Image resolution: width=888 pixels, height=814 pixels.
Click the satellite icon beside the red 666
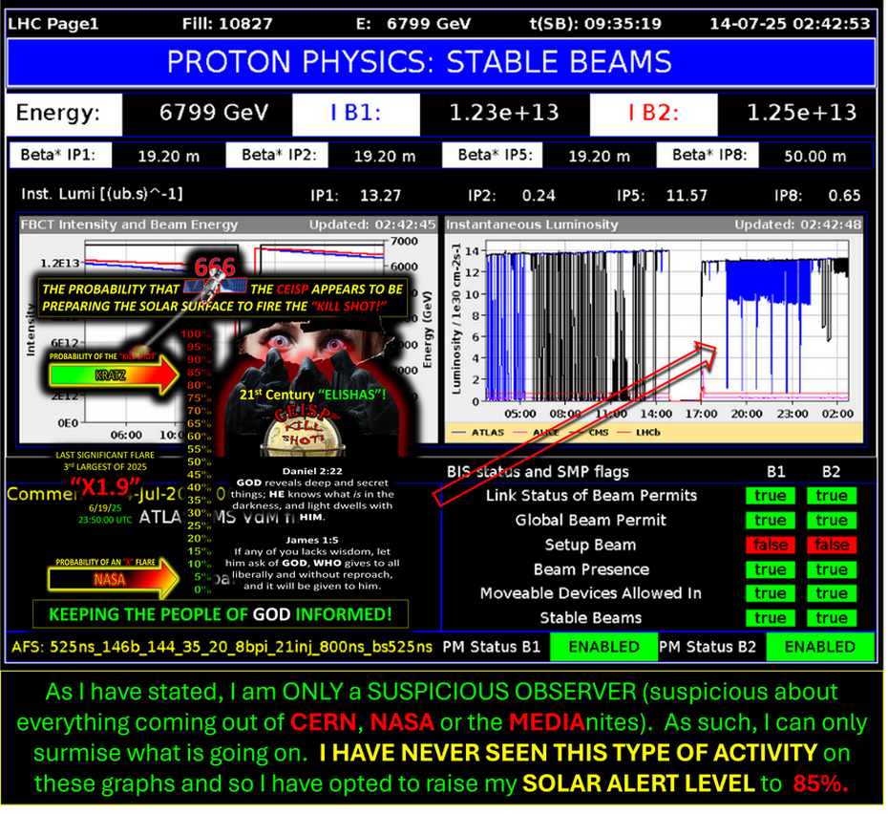[x=215, y=288]
